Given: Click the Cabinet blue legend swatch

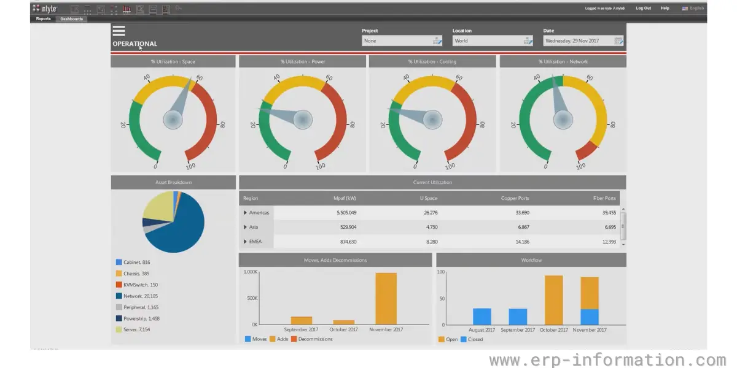Looking at the screenshot, I should click(119, 263).
